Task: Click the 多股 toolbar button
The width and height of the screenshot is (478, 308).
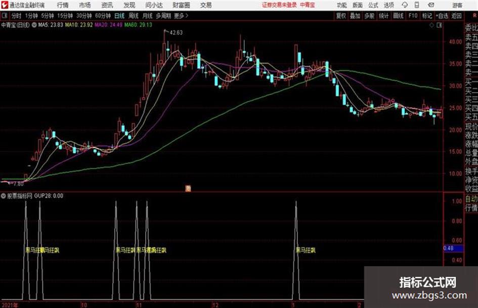Action: pyautogui.click(x=369, y=16)
